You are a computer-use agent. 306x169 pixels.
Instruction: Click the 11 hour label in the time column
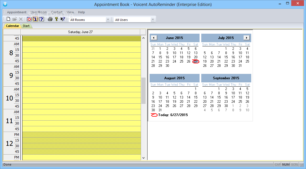tap(9, 121)
